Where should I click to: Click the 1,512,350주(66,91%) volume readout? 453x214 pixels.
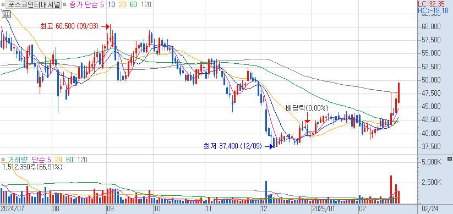[32, 167]
